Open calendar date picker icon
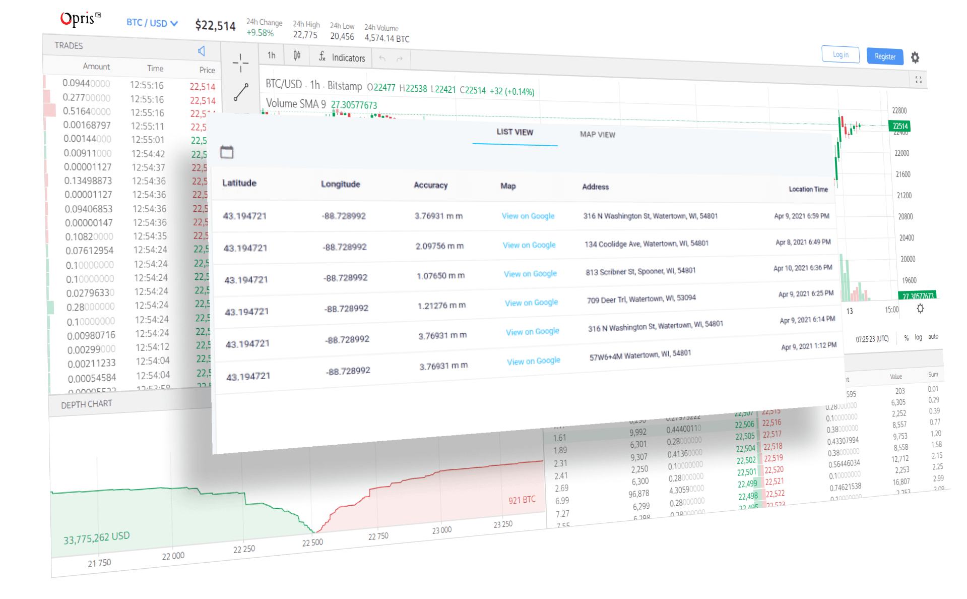The width and height of the screenshot is (967, 599). 227,152
